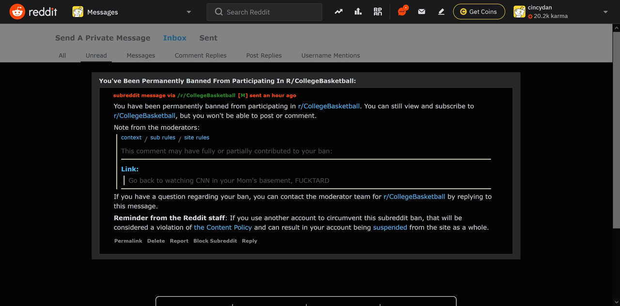Open the inbox envelope icon
This screenshot has width=620, height=306.
tap(421, 12)
